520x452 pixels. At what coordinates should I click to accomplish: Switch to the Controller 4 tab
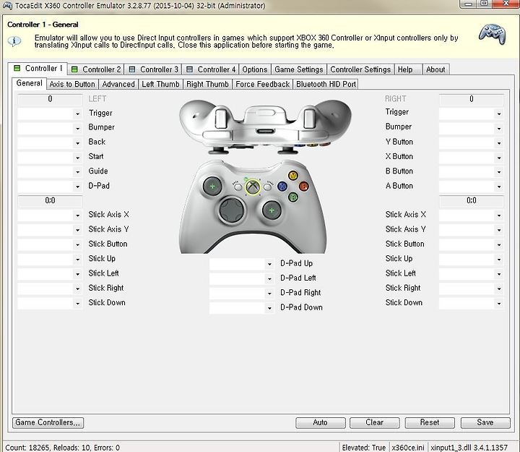[211, 69]
